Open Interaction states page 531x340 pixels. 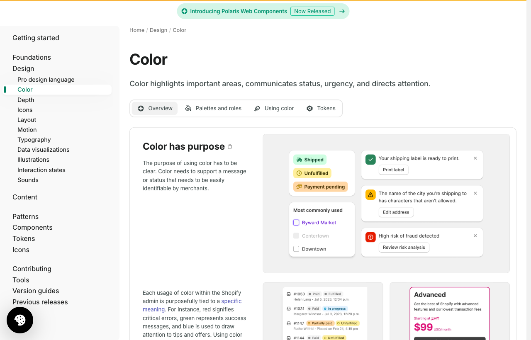[41, 170]
